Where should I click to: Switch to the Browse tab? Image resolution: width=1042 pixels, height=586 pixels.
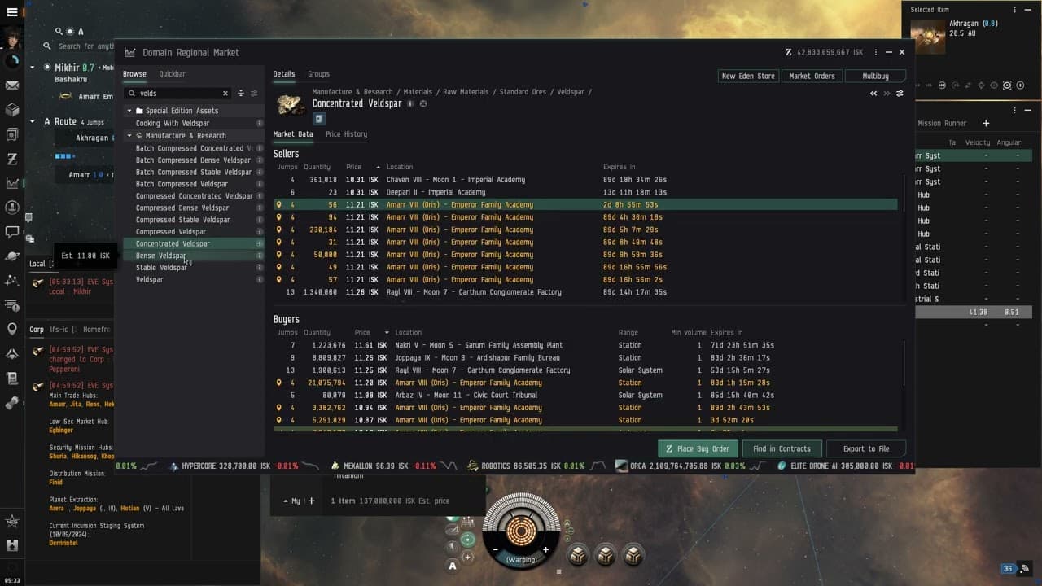click(134, 74)
